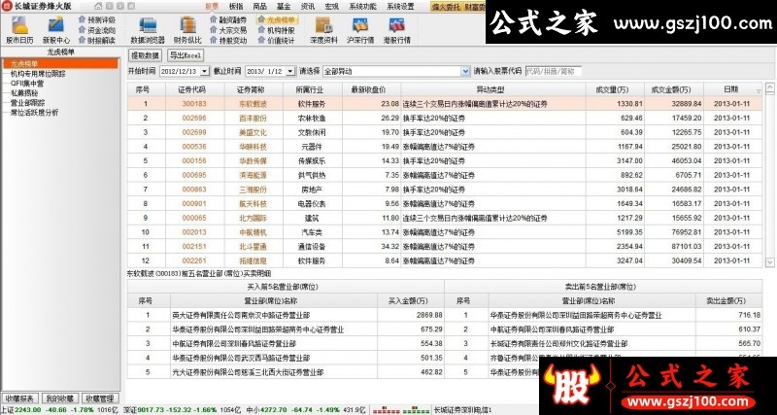
Task: Click stock code 000901
Action: point(194,204)
